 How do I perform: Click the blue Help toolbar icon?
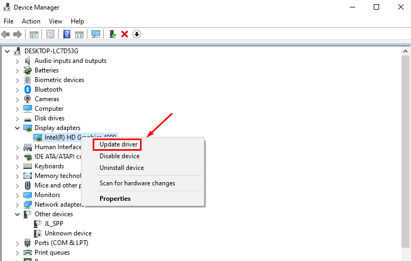[x=67, y=34]
